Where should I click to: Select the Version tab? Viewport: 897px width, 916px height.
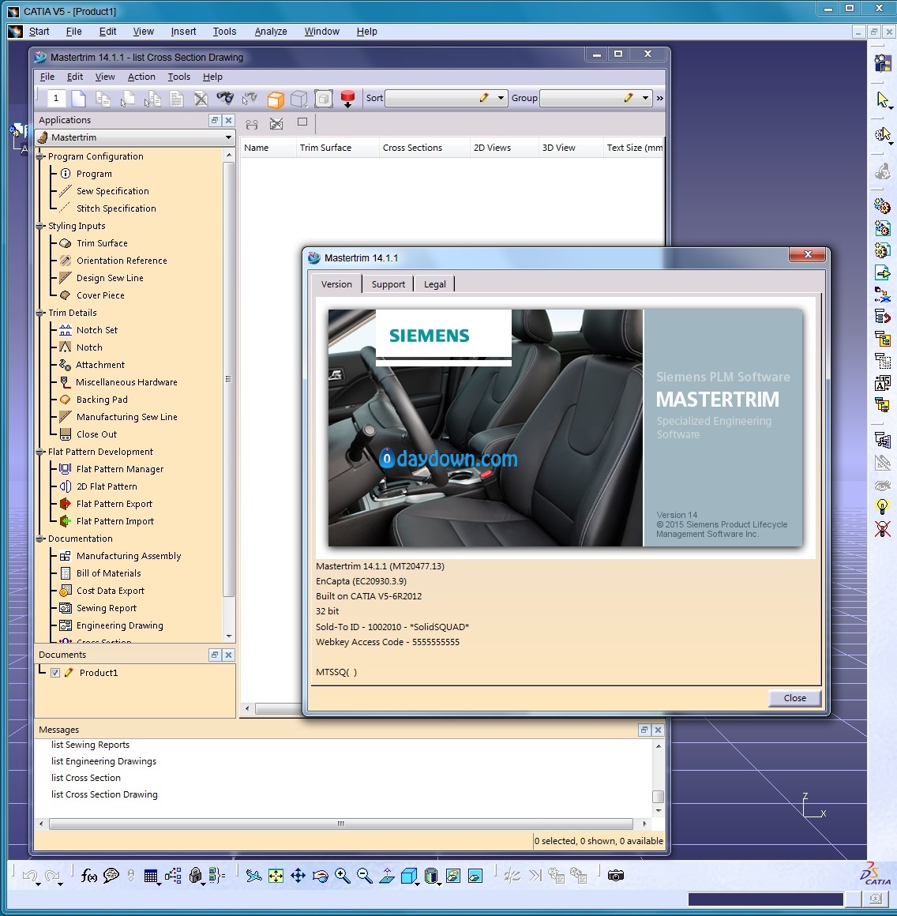(336, 283)
